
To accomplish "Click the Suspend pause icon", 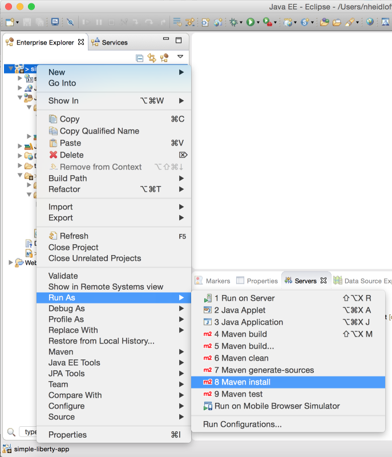I will tap(99, 22).
